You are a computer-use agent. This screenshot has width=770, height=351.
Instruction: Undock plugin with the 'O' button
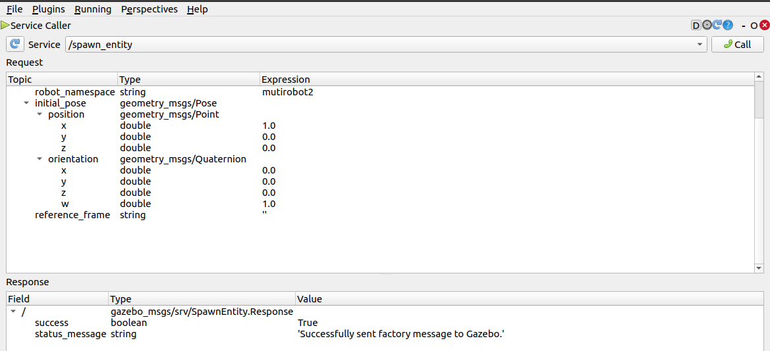754,26
